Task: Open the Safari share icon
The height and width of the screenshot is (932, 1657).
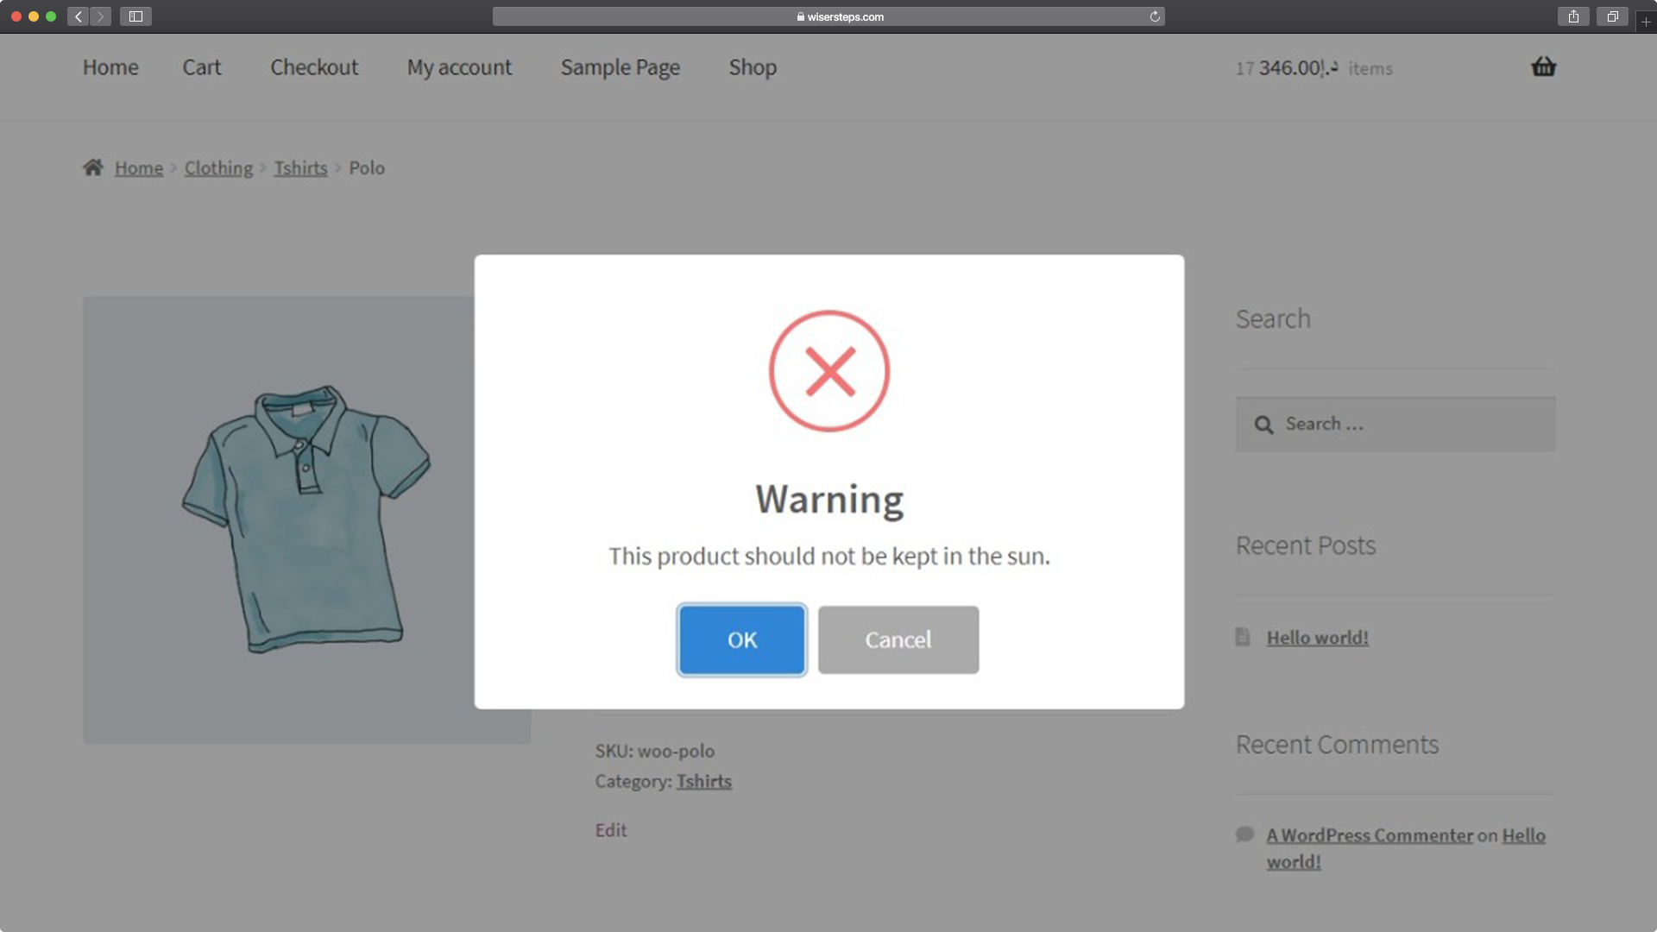Action: click(1573, 16)
